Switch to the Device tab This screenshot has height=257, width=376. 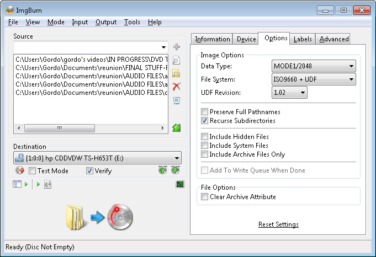(246, 39)
